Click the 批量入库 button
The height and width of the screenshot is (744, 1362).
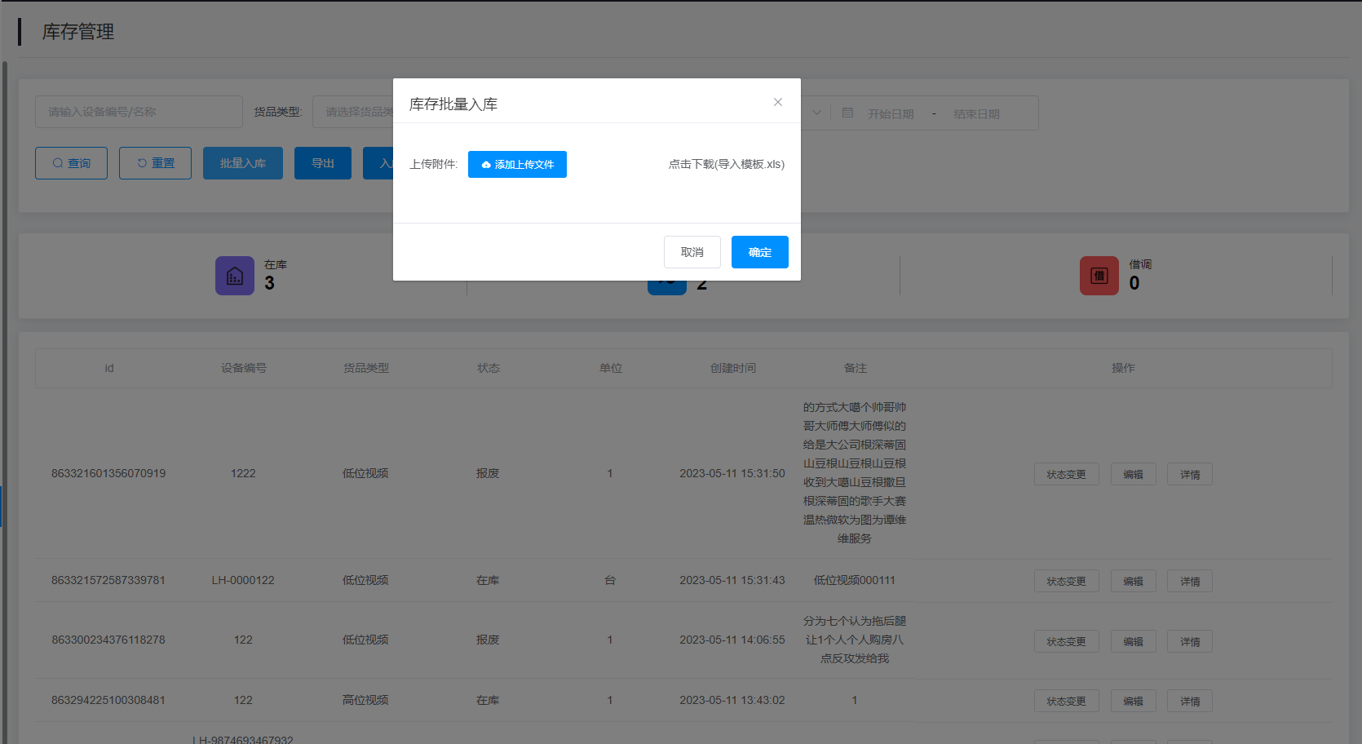point(242,163)
